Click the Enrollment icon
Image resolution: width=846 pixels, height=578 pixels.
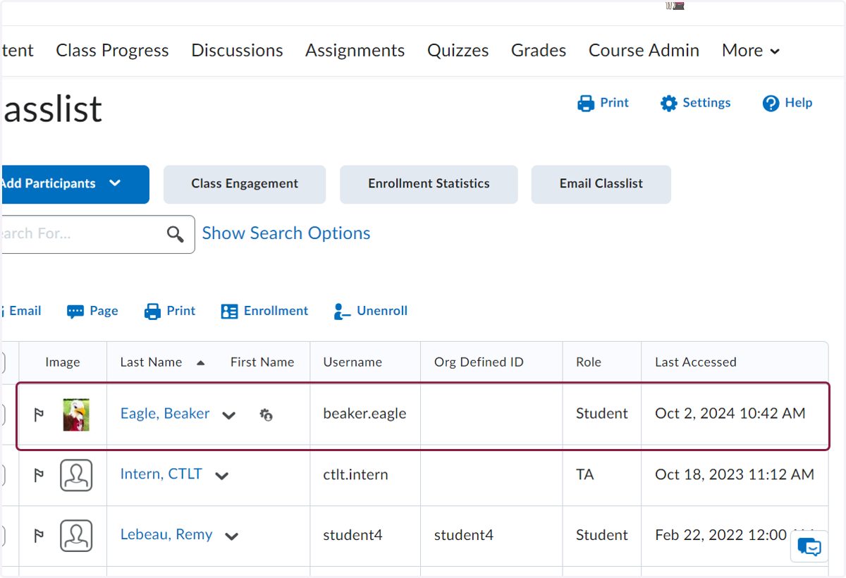point(229,312)
